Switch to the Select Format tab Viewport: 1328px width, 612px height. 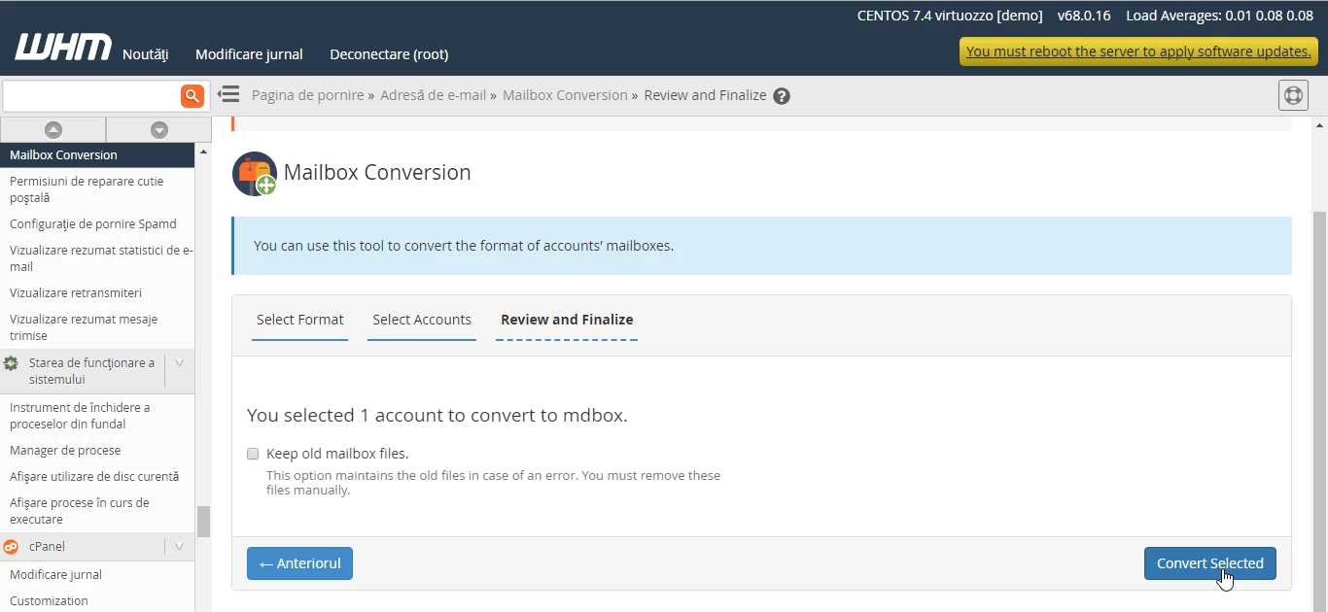pyautogui.click(x=299, y=320)
